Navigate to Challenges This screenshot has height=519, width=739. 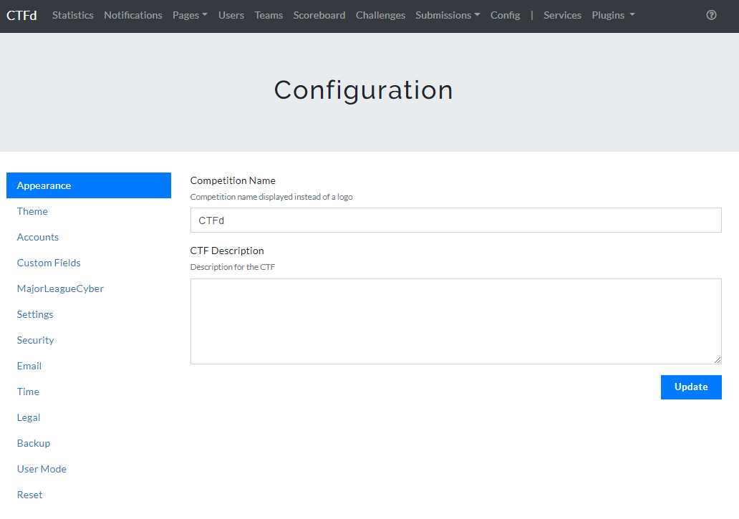[380, 15]
